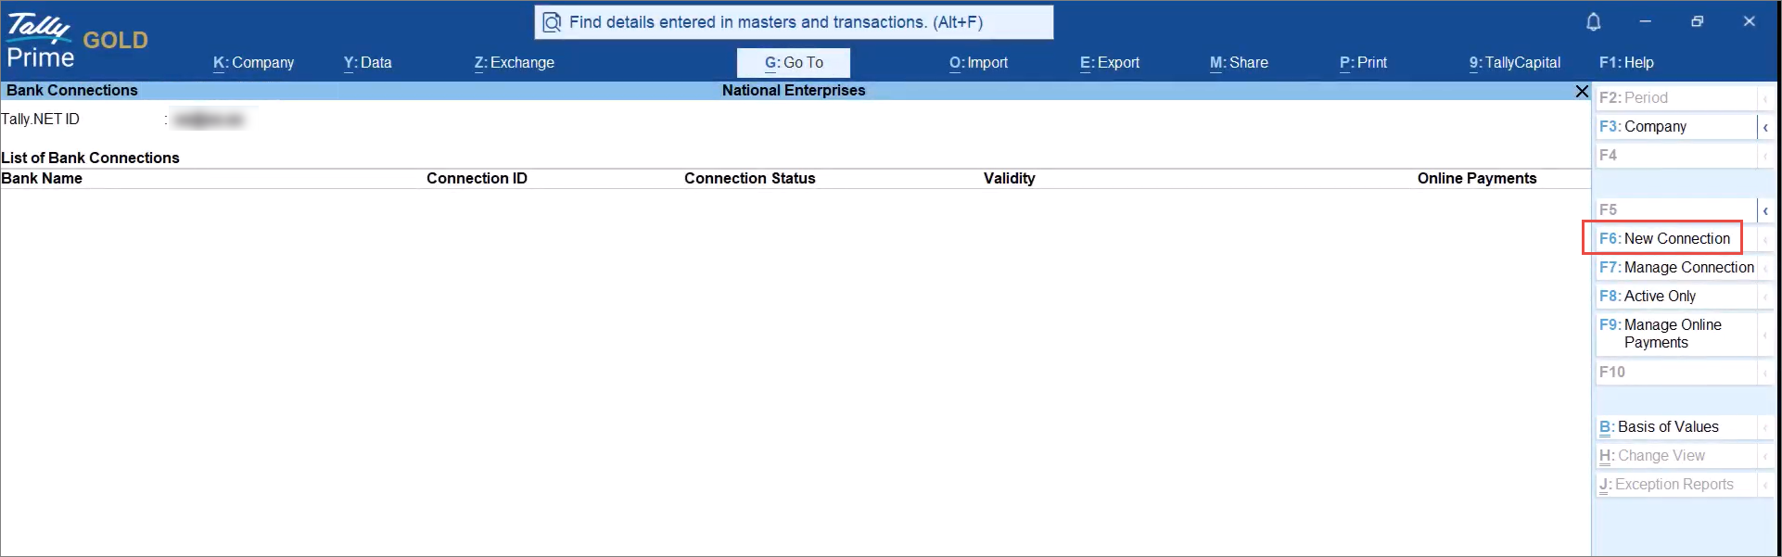Screen dimensions: 1782x557
Task: Expand the arrow beside the F5 button
Action: coord(1765,210)
